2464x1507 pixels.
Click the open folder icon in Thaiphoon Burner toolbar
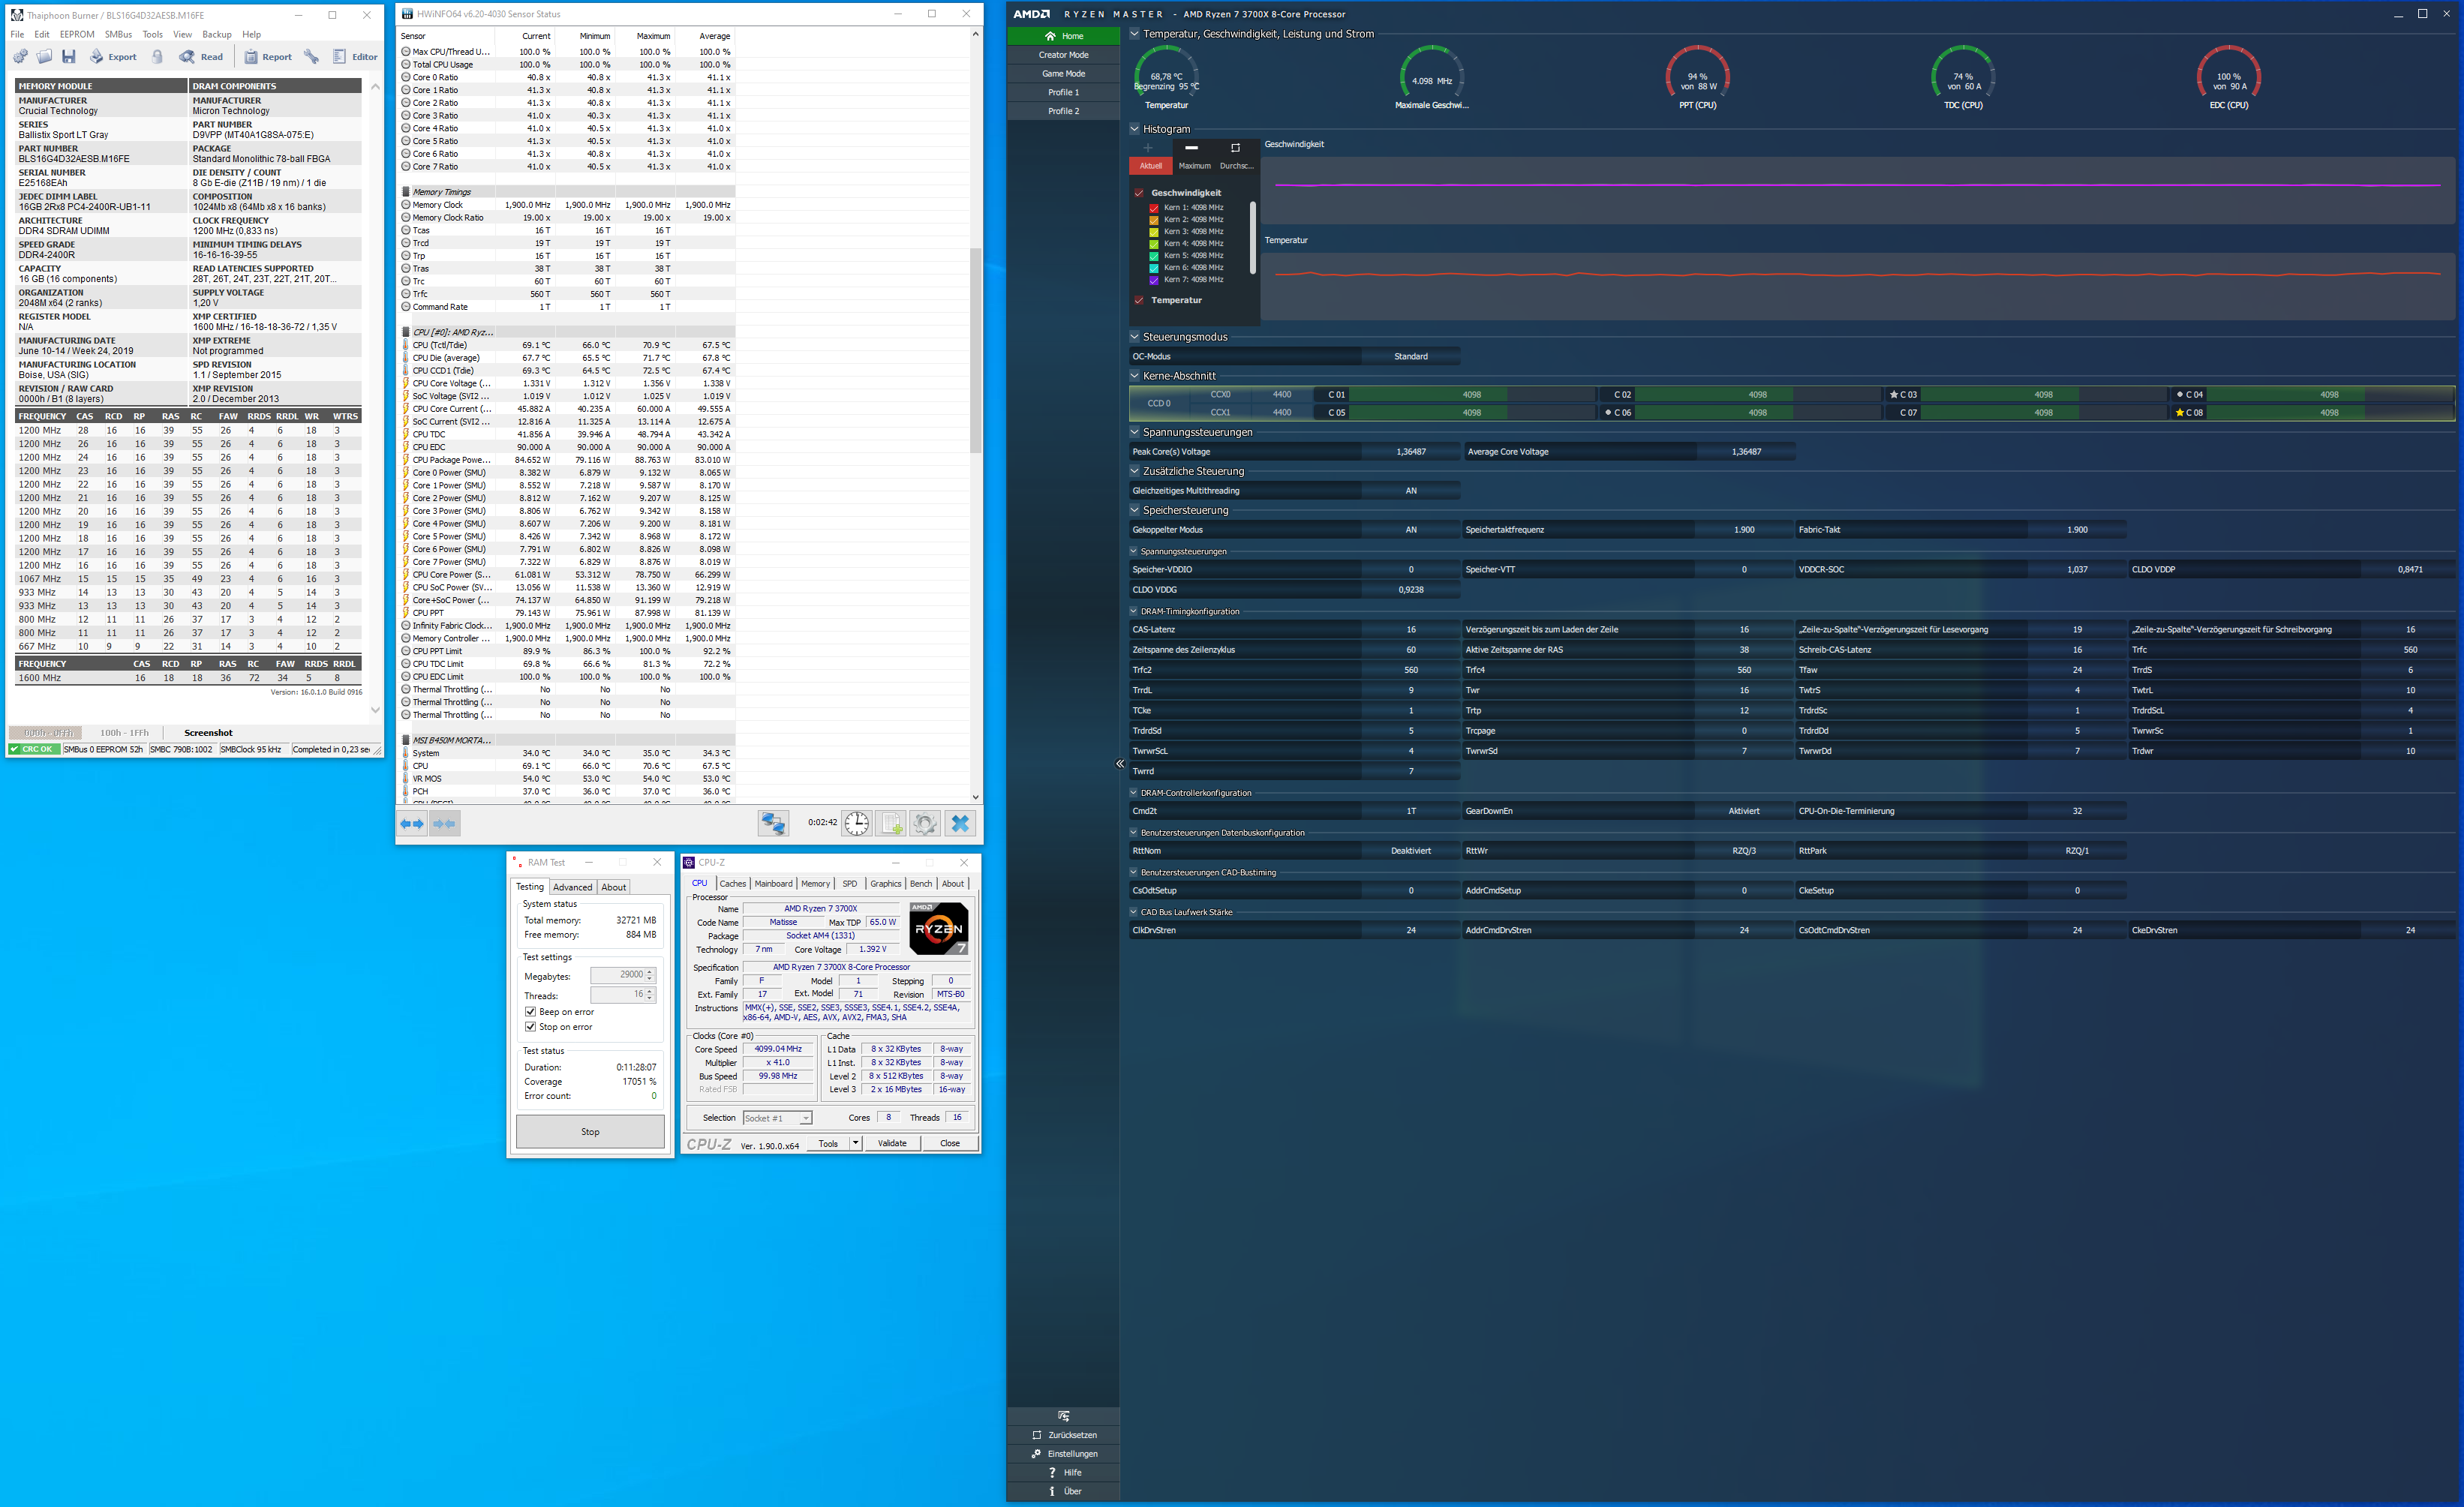click(44, 57)
